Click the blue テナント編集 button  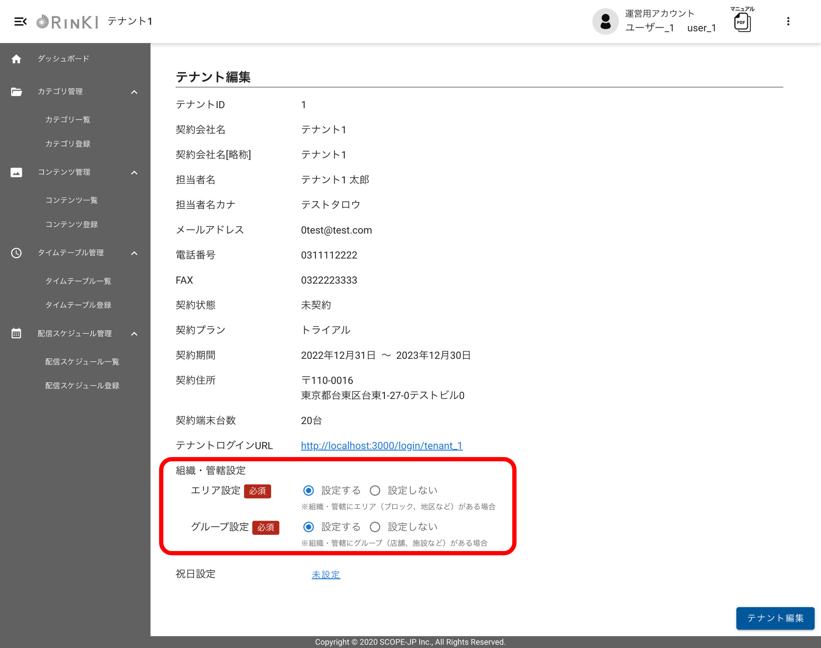tap(775, 618)
